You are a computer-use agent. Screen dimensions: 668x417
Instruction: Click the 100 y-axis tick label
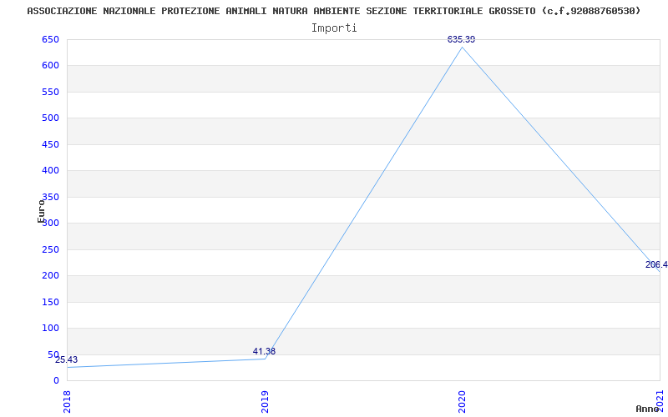(x=50, y=328)
